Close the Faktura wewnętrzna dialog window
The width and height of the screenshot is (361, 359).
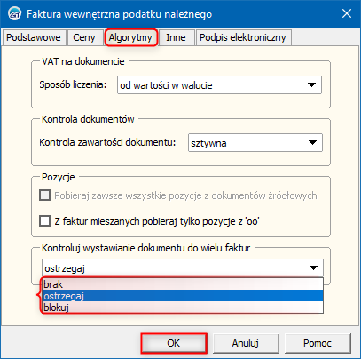tap(347, 13)
